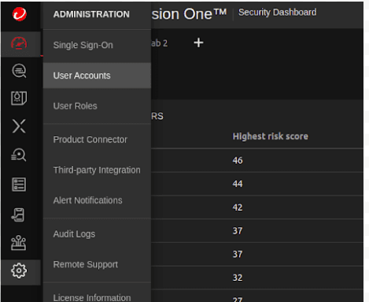Screen dimensions: 369x302
Task: Select the risk score 42 cell
Action: (238, 208)
